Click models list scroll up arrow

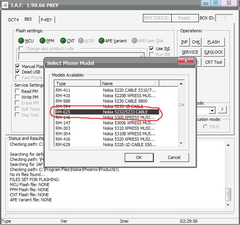(181, 84)
